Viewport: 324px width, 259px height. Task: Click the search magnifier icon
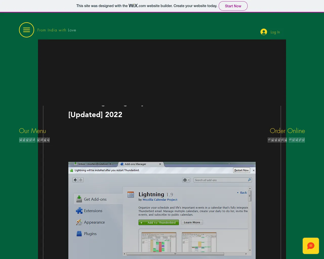(249, 180)
